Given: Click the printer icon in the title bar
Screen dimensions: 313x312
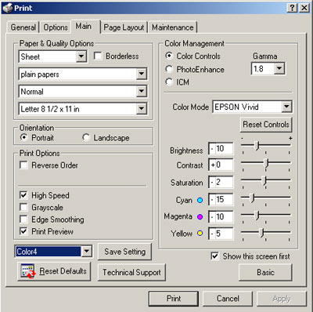Looking at the screenshot, I should pos(8,8).
